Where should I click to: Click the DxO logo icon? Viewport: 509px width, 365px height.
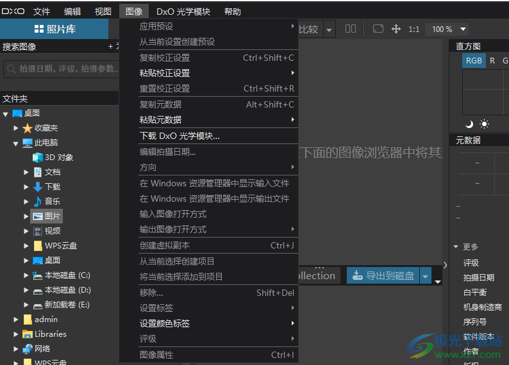click(13, 12)
